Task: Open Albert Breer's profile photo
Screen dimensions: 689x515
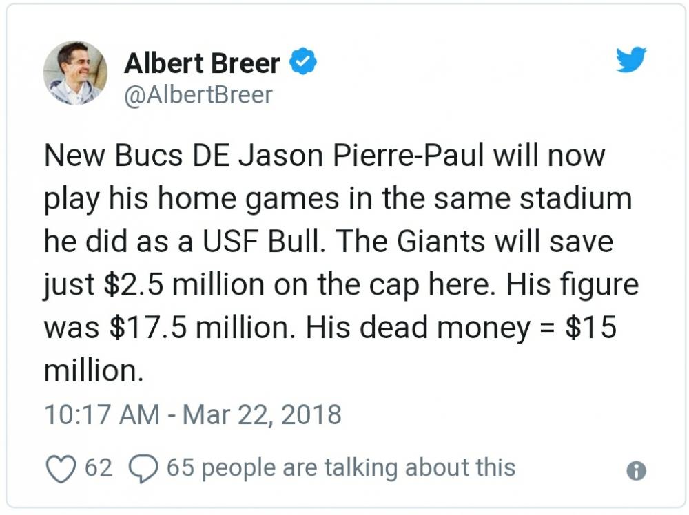Action: click(x=75, y=73)
